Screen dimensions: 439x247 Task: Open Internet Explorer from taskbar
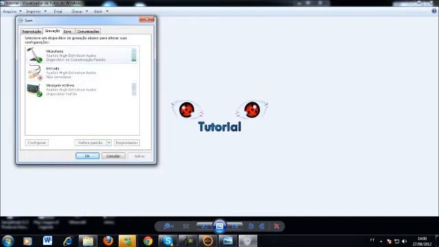pos(68,241)
